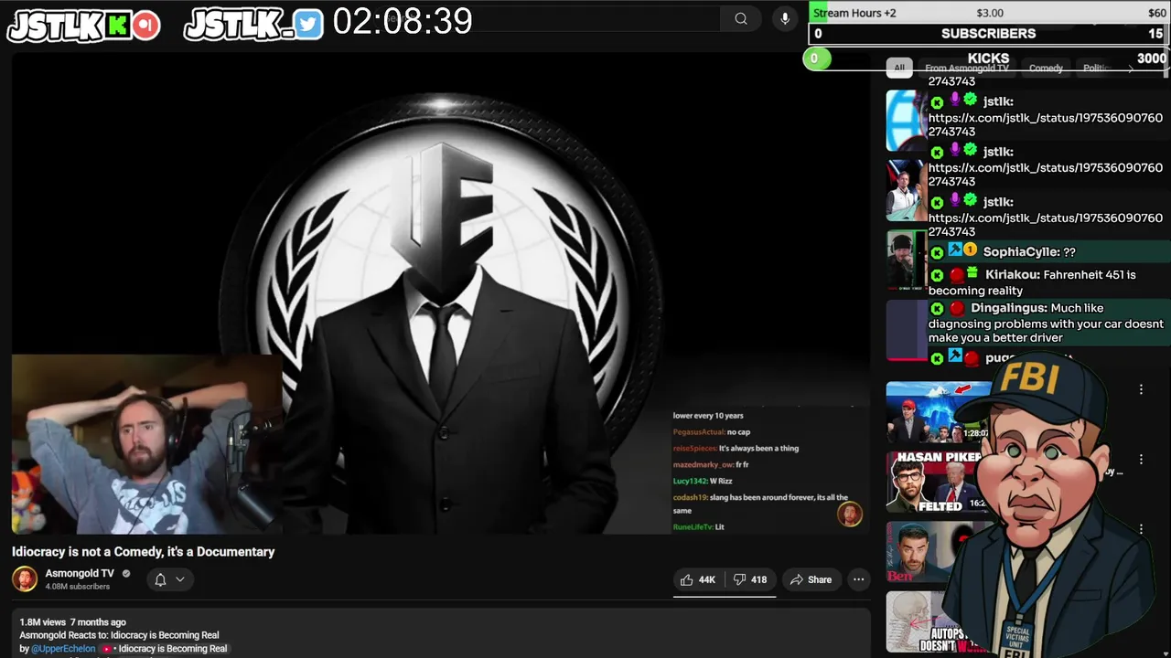Image resolution: width=1171 pixels, height=658 pixels.
Task: Click the YouTube search magnifier icon
Action: 741,18
